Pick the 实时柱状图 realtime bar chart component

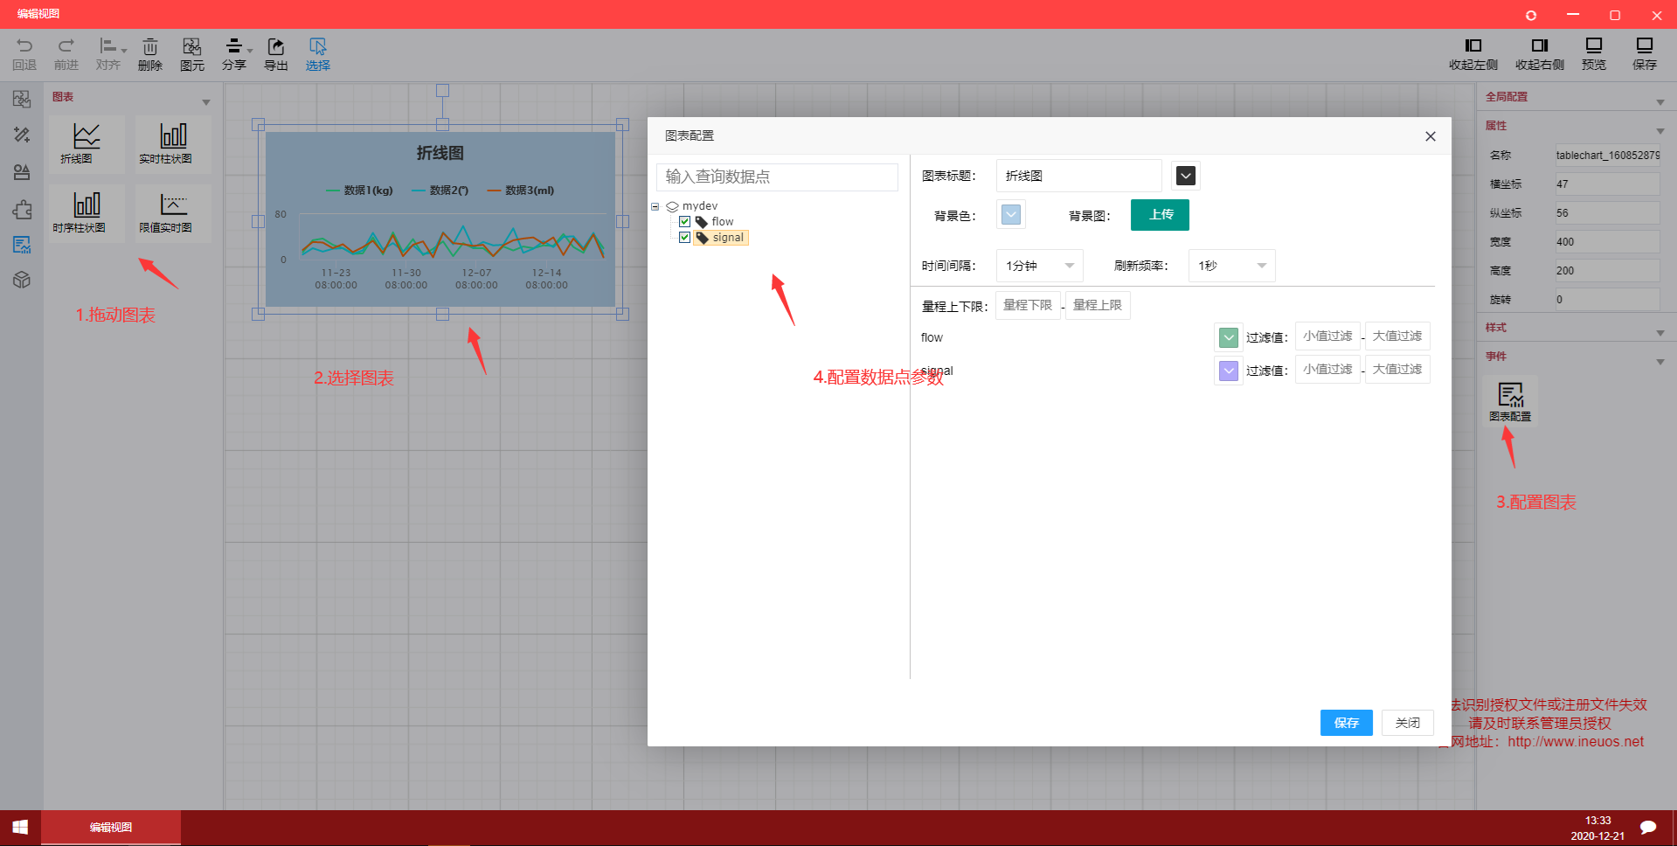point(173,143)
